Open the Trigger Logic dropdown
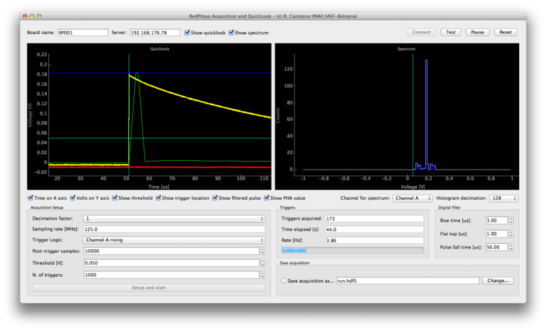The height and width of the screenshot is (331, 546). [174, 240]
